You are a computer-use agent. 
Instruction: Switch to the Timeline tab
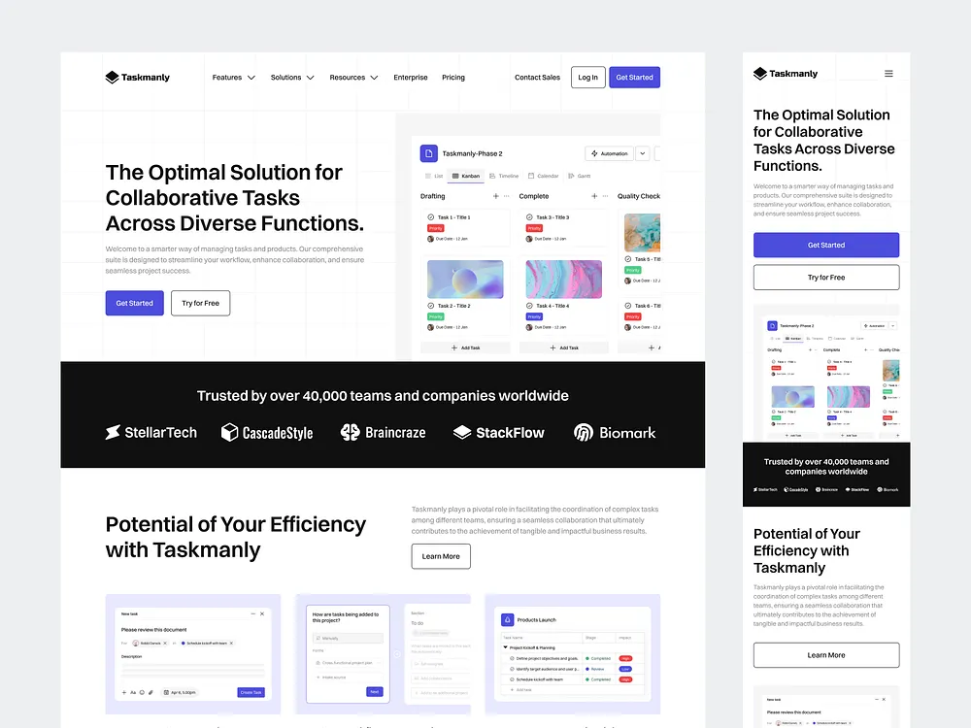tap(505, 176)
